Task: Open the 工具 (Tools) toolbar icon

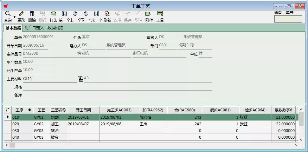Action: pos(160,14)
